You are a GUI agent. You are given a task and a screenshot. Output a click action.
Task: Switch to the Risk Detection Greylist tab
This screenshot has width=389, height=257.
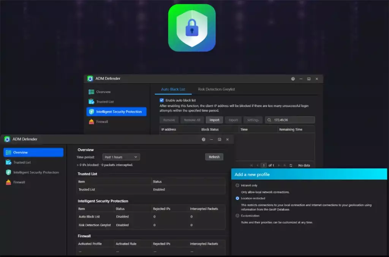pyautogui.click(x=216, y=89)
